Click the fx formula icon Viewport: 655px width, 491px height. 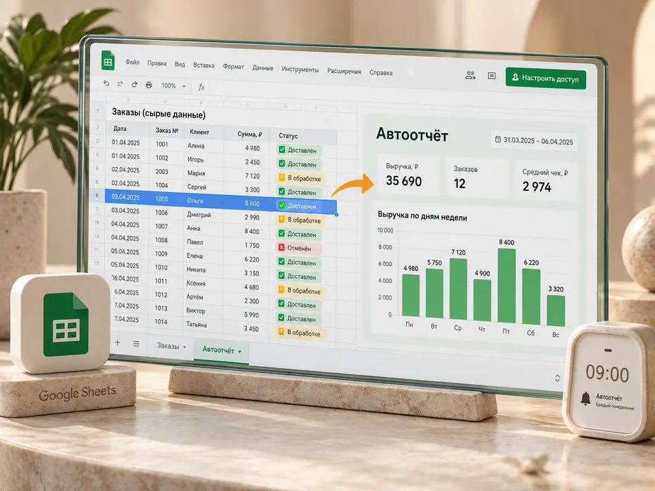pyautogui.click(x=201, y=87)
